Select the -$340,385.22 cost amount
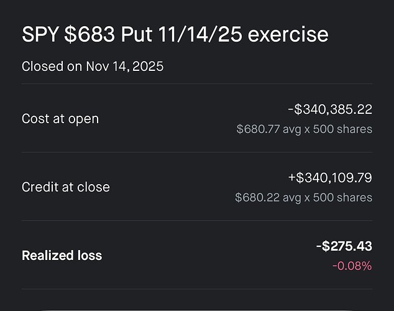This screenshot has height=311, width=394. [329, 109]
